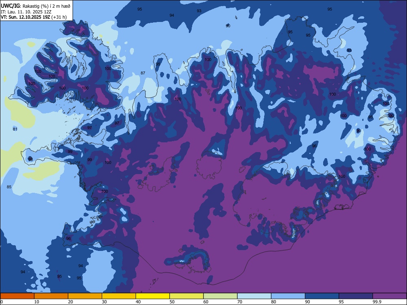
Task: Click the '99.9' tick label on the color scale
Action: [x=377, y=302]
